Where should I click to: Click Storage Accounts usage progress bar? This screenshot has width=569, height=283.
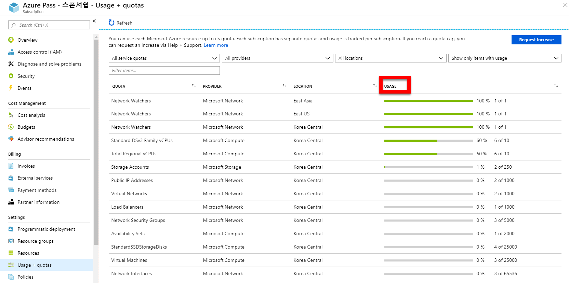click(428, 167)
